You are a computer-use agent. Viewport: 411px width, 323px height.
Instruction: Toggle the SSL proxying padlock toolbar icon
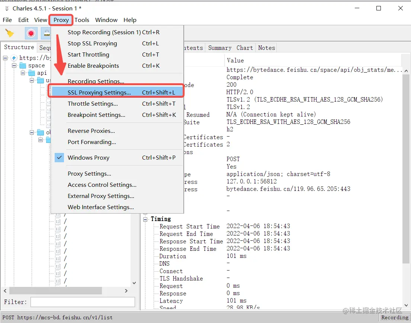(x=46, y=33)
